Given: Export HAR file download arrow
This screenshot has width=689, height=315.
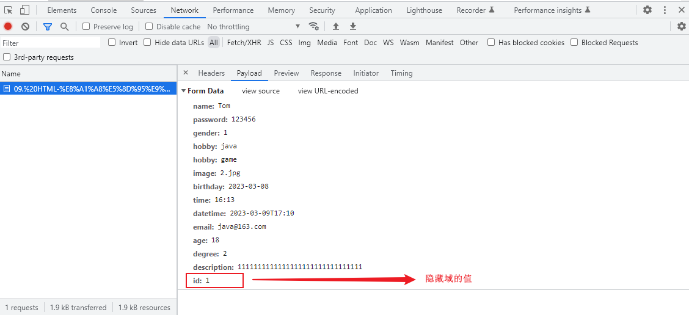Looking at the screenshot, I should pyautogui.click(x=353, y=26).
